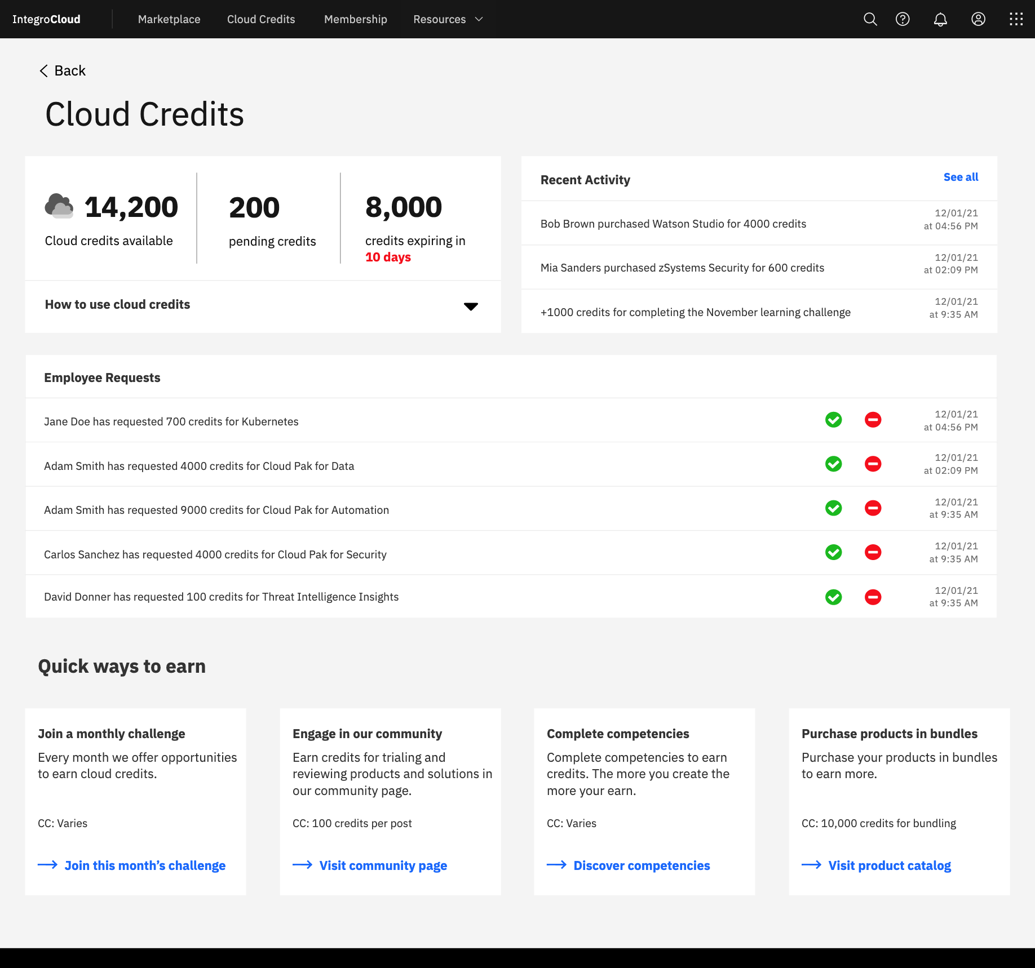
Task: Expand How to use cloud credits
Action: pos(263,306)
